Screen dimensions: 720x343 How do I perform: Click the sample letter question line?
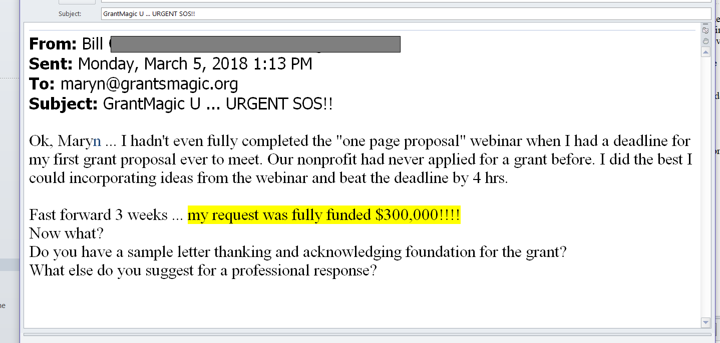[297, 252]
